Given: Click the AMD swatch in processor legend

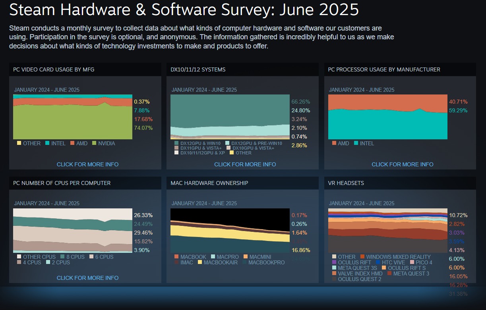Looking at the screenshot, I should (334, 143).
